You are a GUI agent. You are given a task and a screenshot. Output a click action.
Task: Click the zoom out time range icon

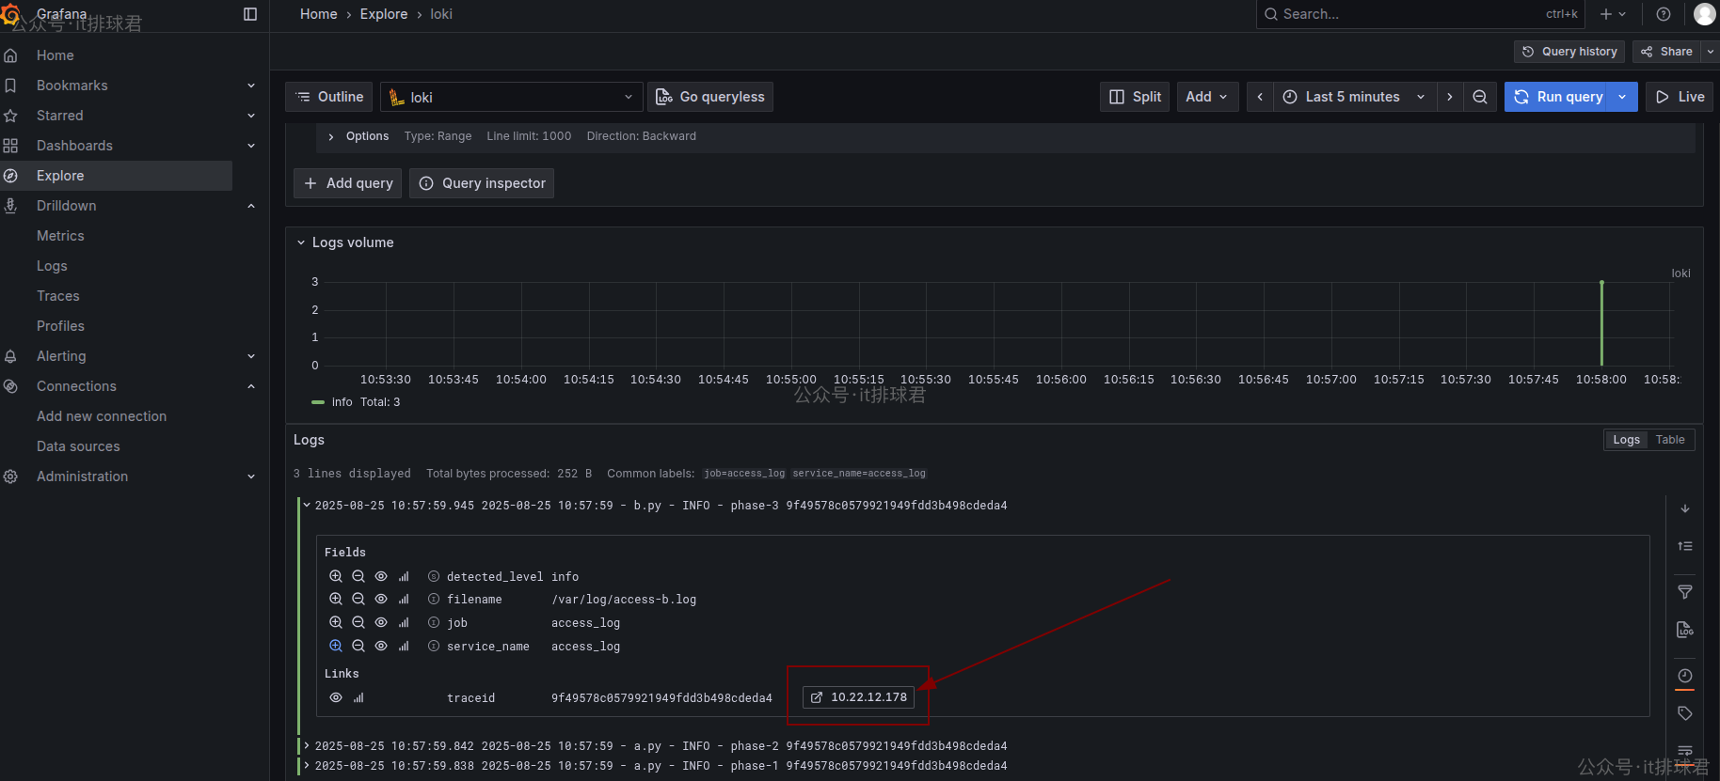(x=1480, y=97)
